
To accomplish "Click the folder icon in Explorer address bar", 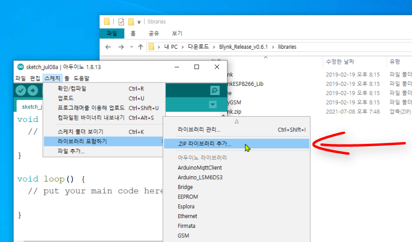I will click(x=151, y=47).
